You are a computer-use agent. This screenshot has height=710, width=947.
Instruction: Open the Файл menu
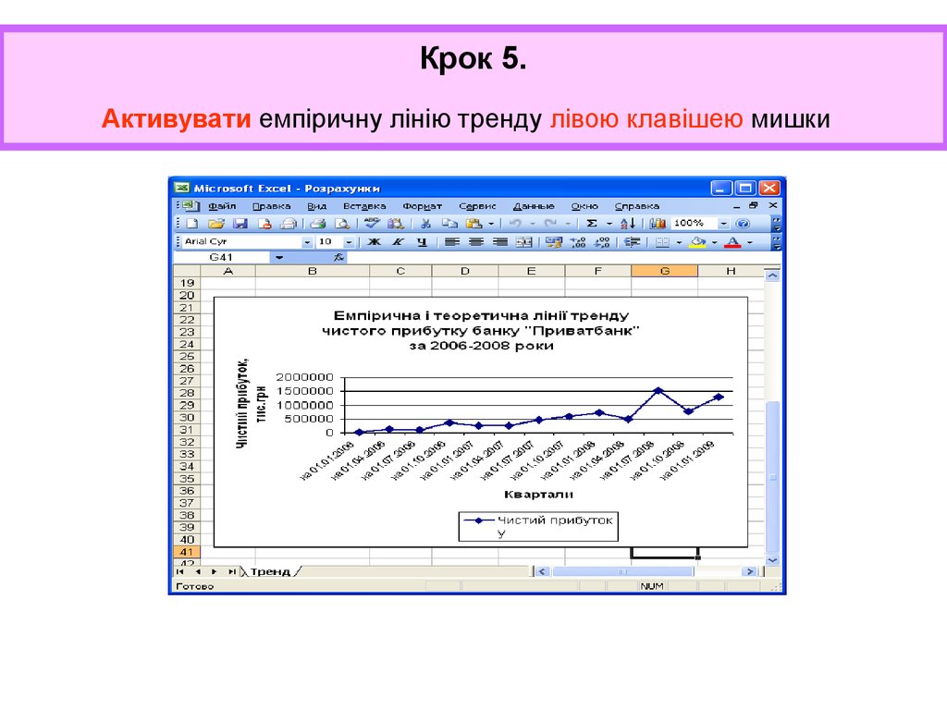click(x=222, y=206)
